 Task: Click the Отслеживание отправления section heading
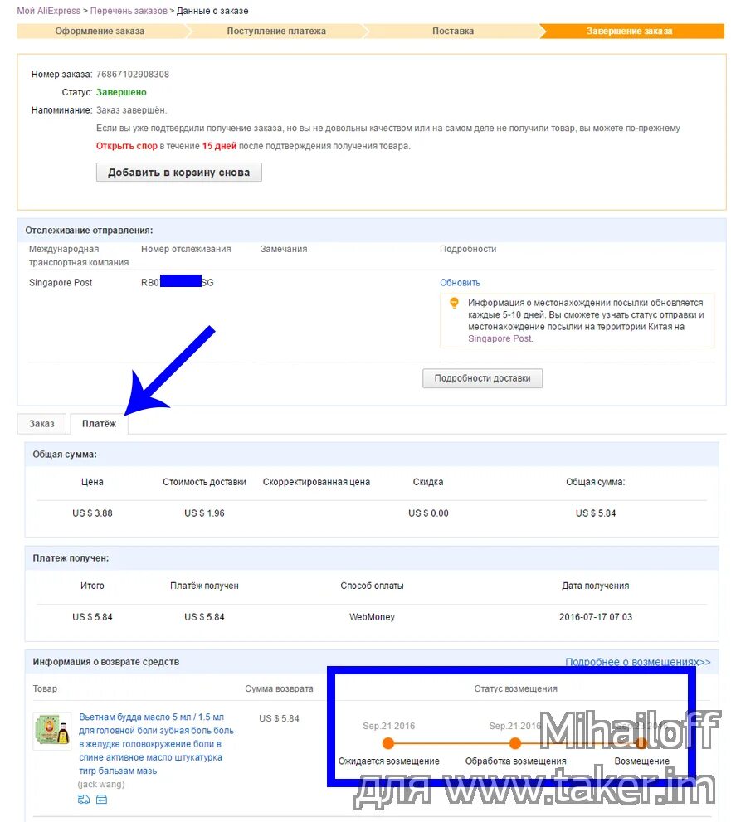89,230
